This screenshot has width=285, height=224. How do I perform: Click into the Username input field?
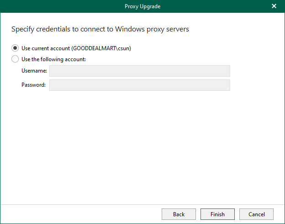click(x=139, y=71)
